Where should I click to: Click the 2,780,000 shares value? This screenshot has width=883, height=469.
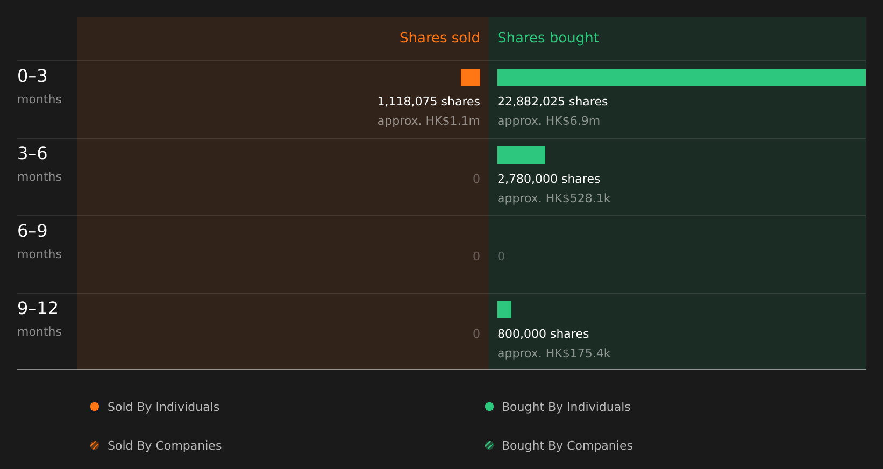coord(549,179)
